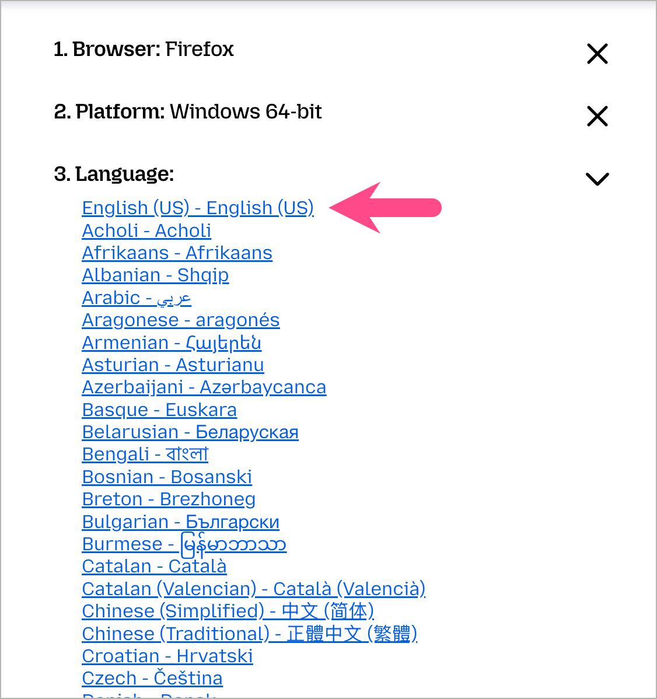This screenshot has width=657, height=699.
Task: Pick Basque - Euskara language
Action: [x=159, y=410]
